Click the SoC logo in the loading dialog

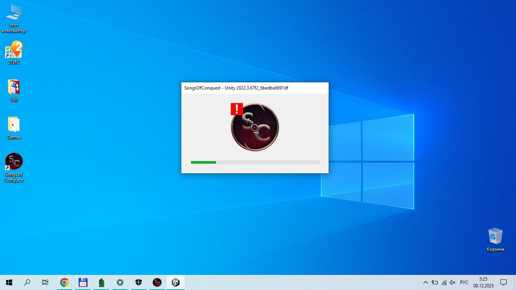[x=255, y=128]
